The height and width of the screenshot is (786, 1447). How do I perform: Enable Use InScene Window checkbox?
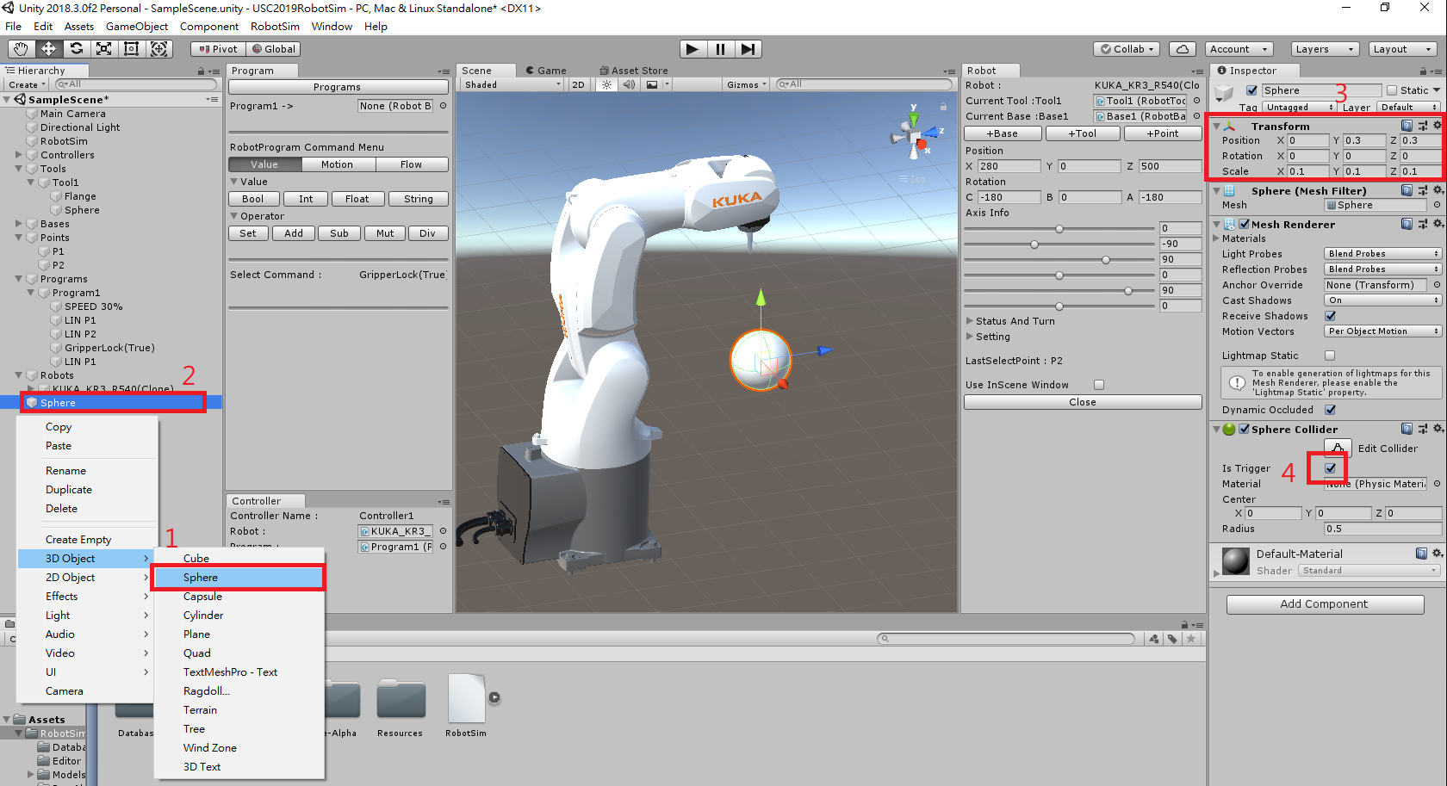tap(1098, 385)
